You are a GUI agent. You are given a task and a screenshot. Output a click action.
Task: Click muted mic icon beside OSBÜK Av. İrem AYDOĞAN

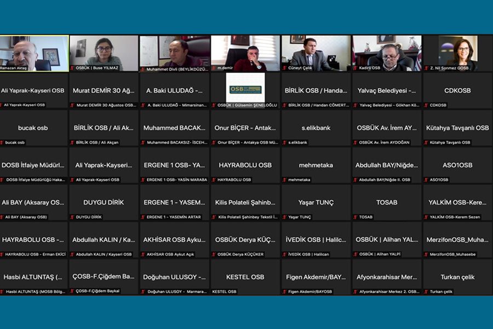(x=356, y=143)
